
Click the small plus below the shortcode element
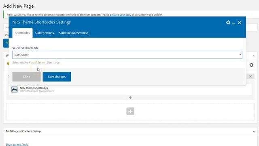(x=130, y=98)
